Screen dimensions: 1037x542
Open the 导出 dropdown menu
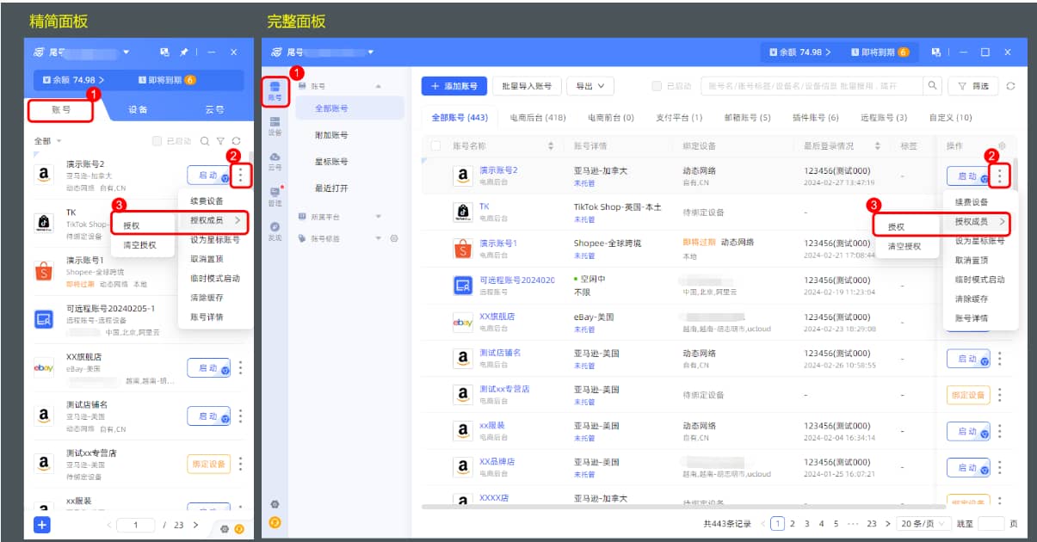click(x=589, y=85)
